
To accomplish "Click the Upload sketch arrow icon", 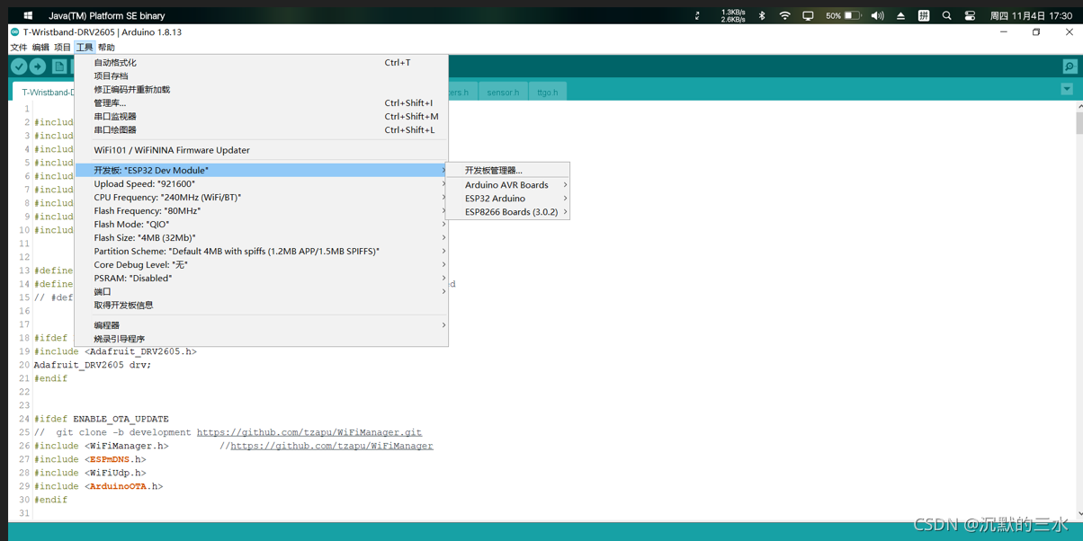I will (x=38, y=67).
